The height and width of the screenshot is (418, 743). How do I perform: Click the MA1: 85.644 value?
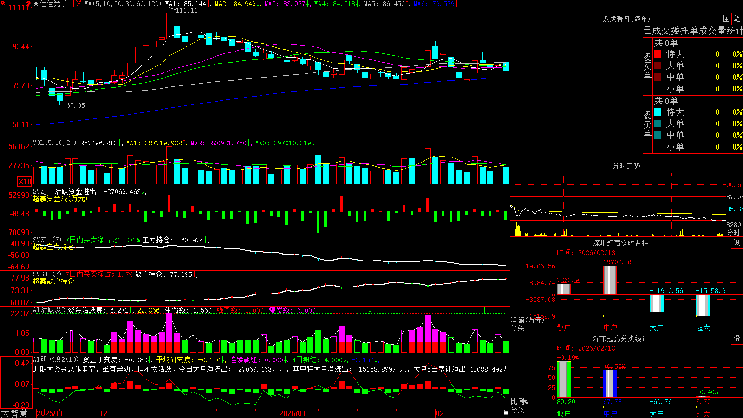coord(186,4)
